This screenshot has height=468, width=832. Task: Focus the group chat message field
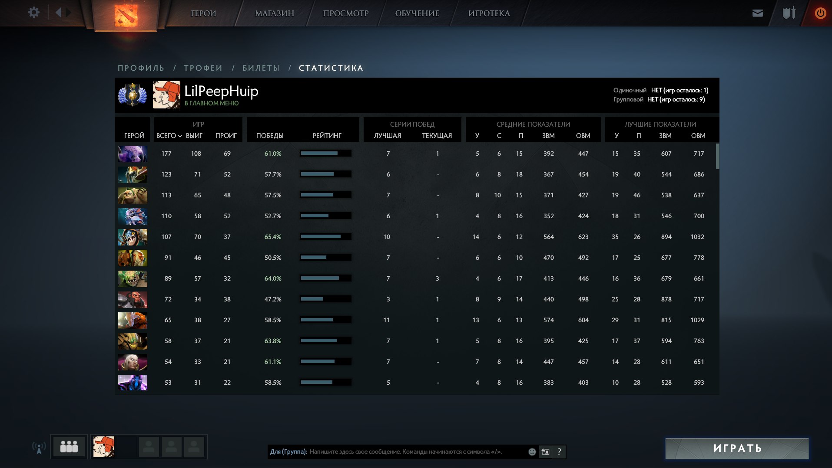tap(416, 452)
